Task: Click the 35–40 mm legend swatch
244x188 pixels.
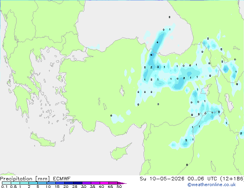Action: (x=95, y=183)
